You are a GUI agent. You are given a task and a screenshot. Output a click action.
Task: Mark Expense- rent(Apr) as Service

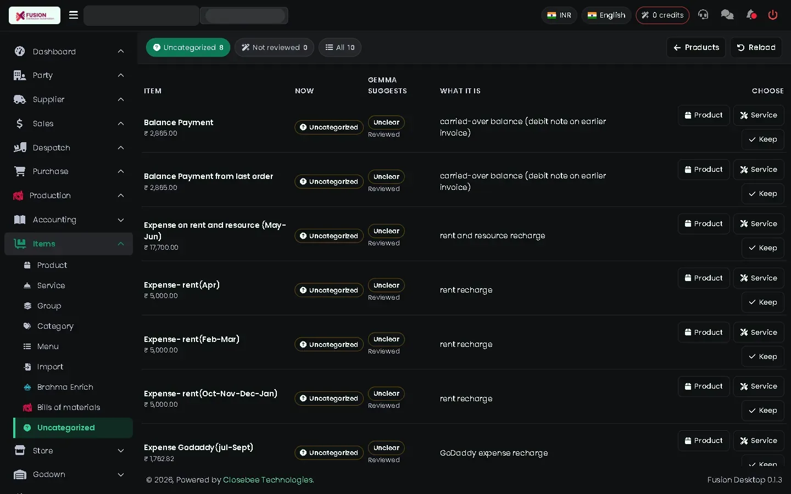(759, 278)
